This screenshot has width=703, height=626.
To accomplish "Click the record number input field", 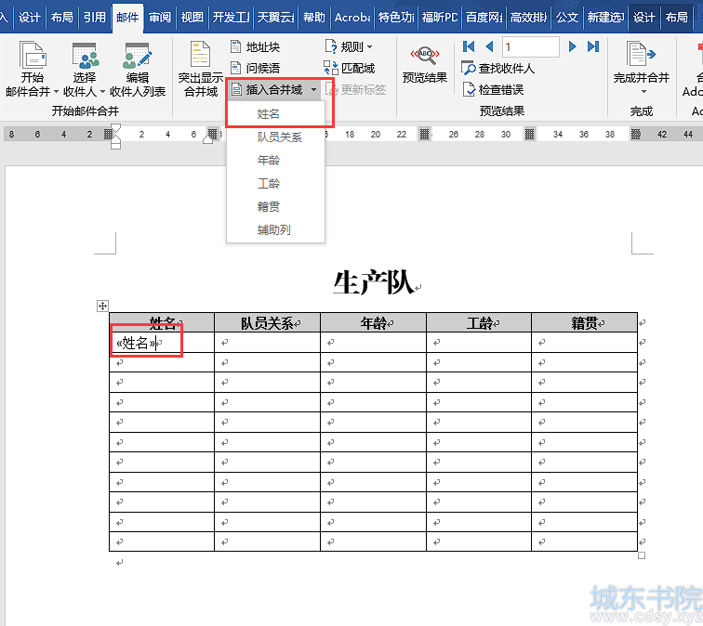I will tap(531, 46).
